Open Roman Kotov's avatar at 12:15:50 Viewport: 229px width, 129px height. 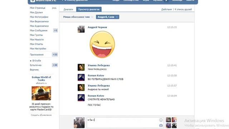coord(81,77)
